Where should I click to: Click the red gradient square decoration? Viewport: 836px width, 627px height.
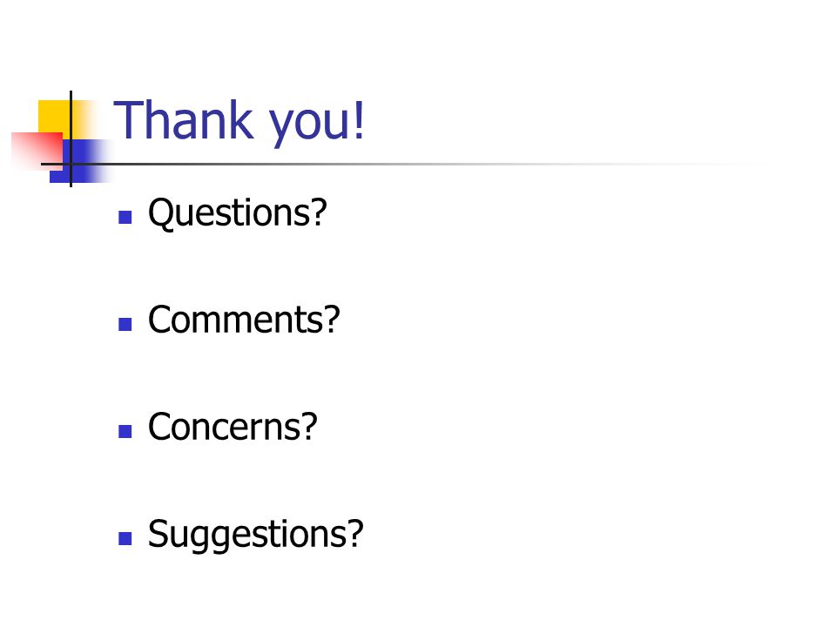point(37,151)
